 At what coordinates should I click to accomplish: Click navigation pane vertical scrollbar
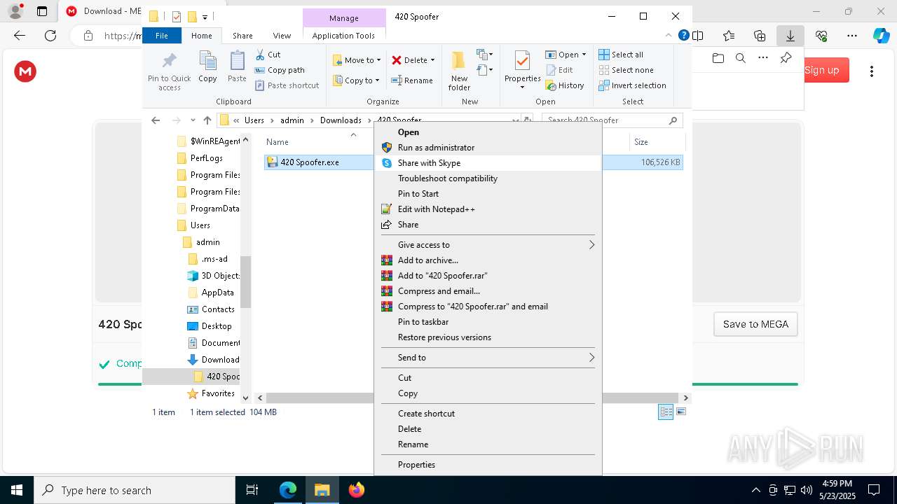(246, 281)
